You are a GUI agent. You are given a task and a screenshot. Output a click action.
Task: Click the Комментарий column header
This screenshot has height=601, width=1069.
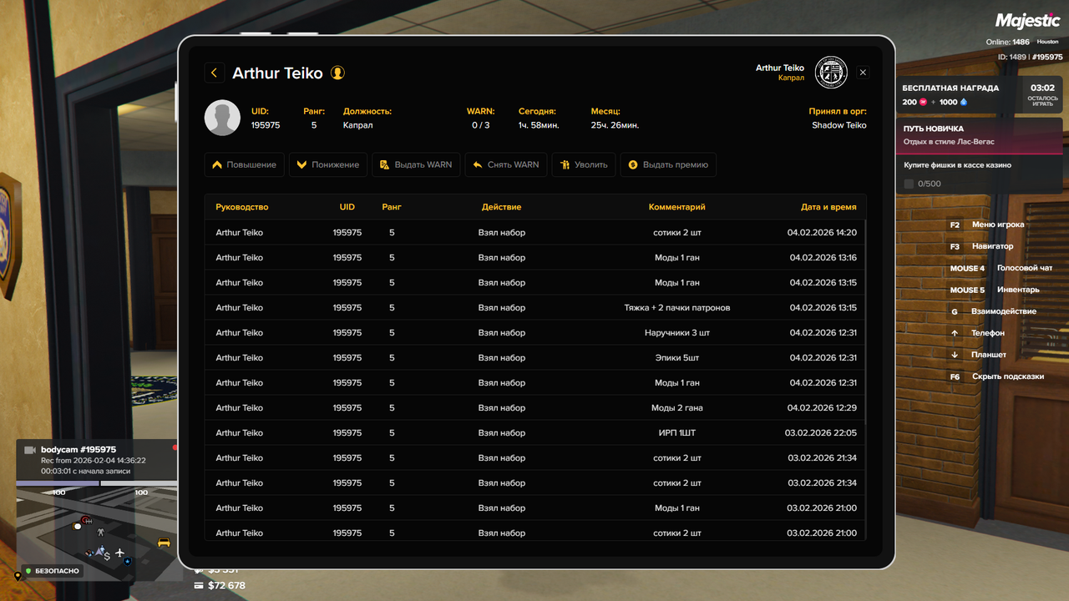click(677, 207)
